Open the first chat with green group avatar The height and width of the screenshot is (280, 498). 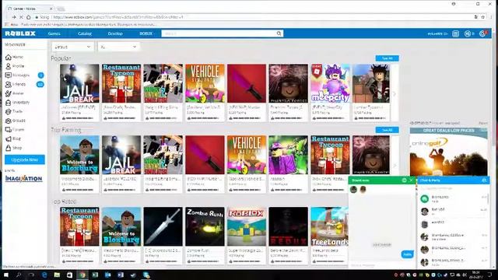click(453, 199)
